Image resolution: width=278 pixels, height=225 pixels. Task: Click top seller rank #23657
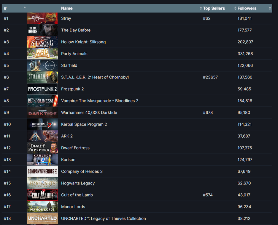[x=210, y=77]
